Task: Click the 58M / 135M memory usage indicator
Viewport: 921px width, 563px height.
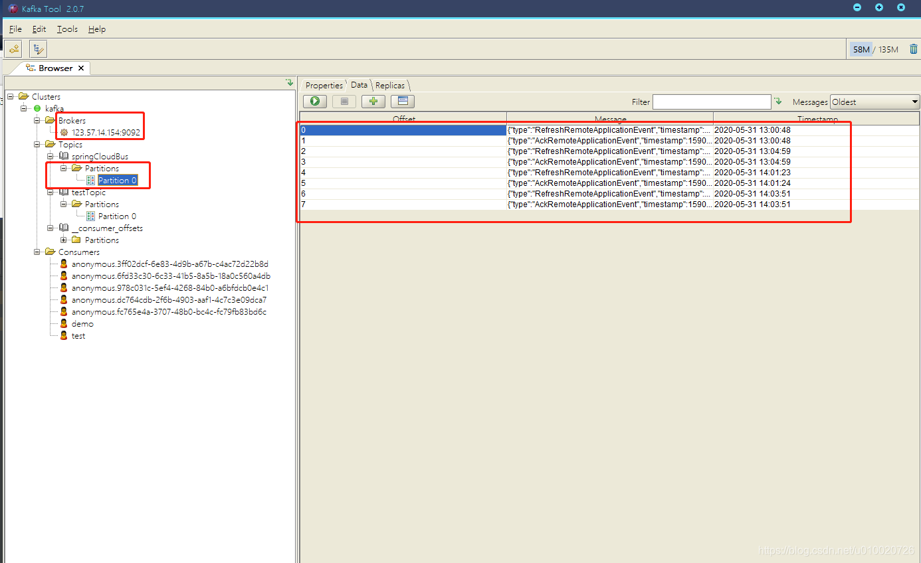Action: click(x=875, y=49)
